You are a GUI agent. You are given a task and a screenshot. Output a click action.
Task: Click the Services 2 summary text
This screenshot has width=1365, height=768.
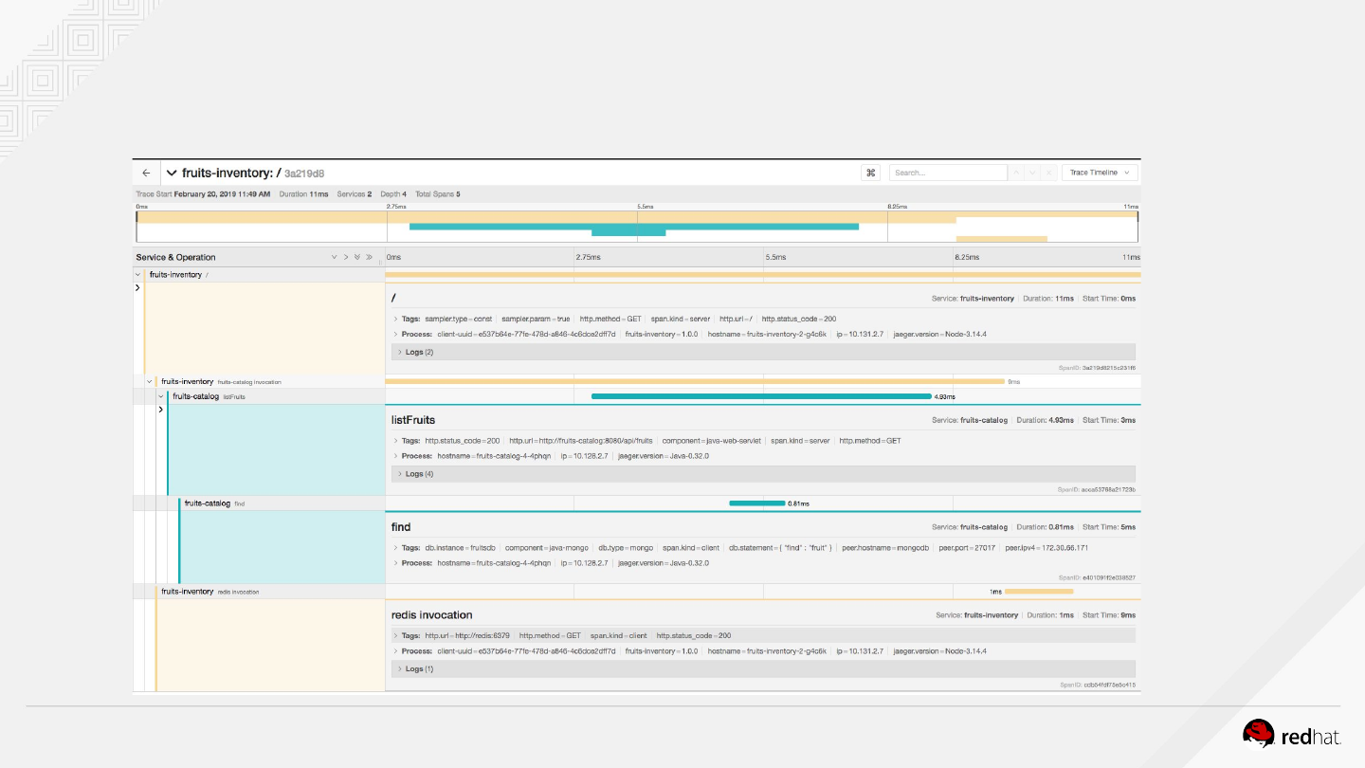click(355, 194)
